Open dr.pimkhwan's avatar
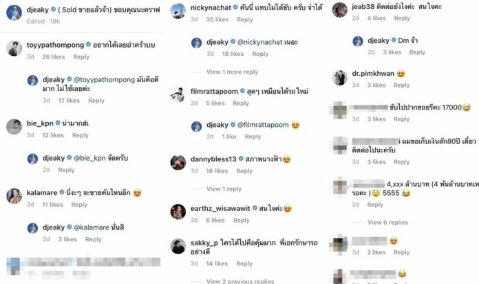479x284 pixels. pyautogui.click(x=339, y=77)
